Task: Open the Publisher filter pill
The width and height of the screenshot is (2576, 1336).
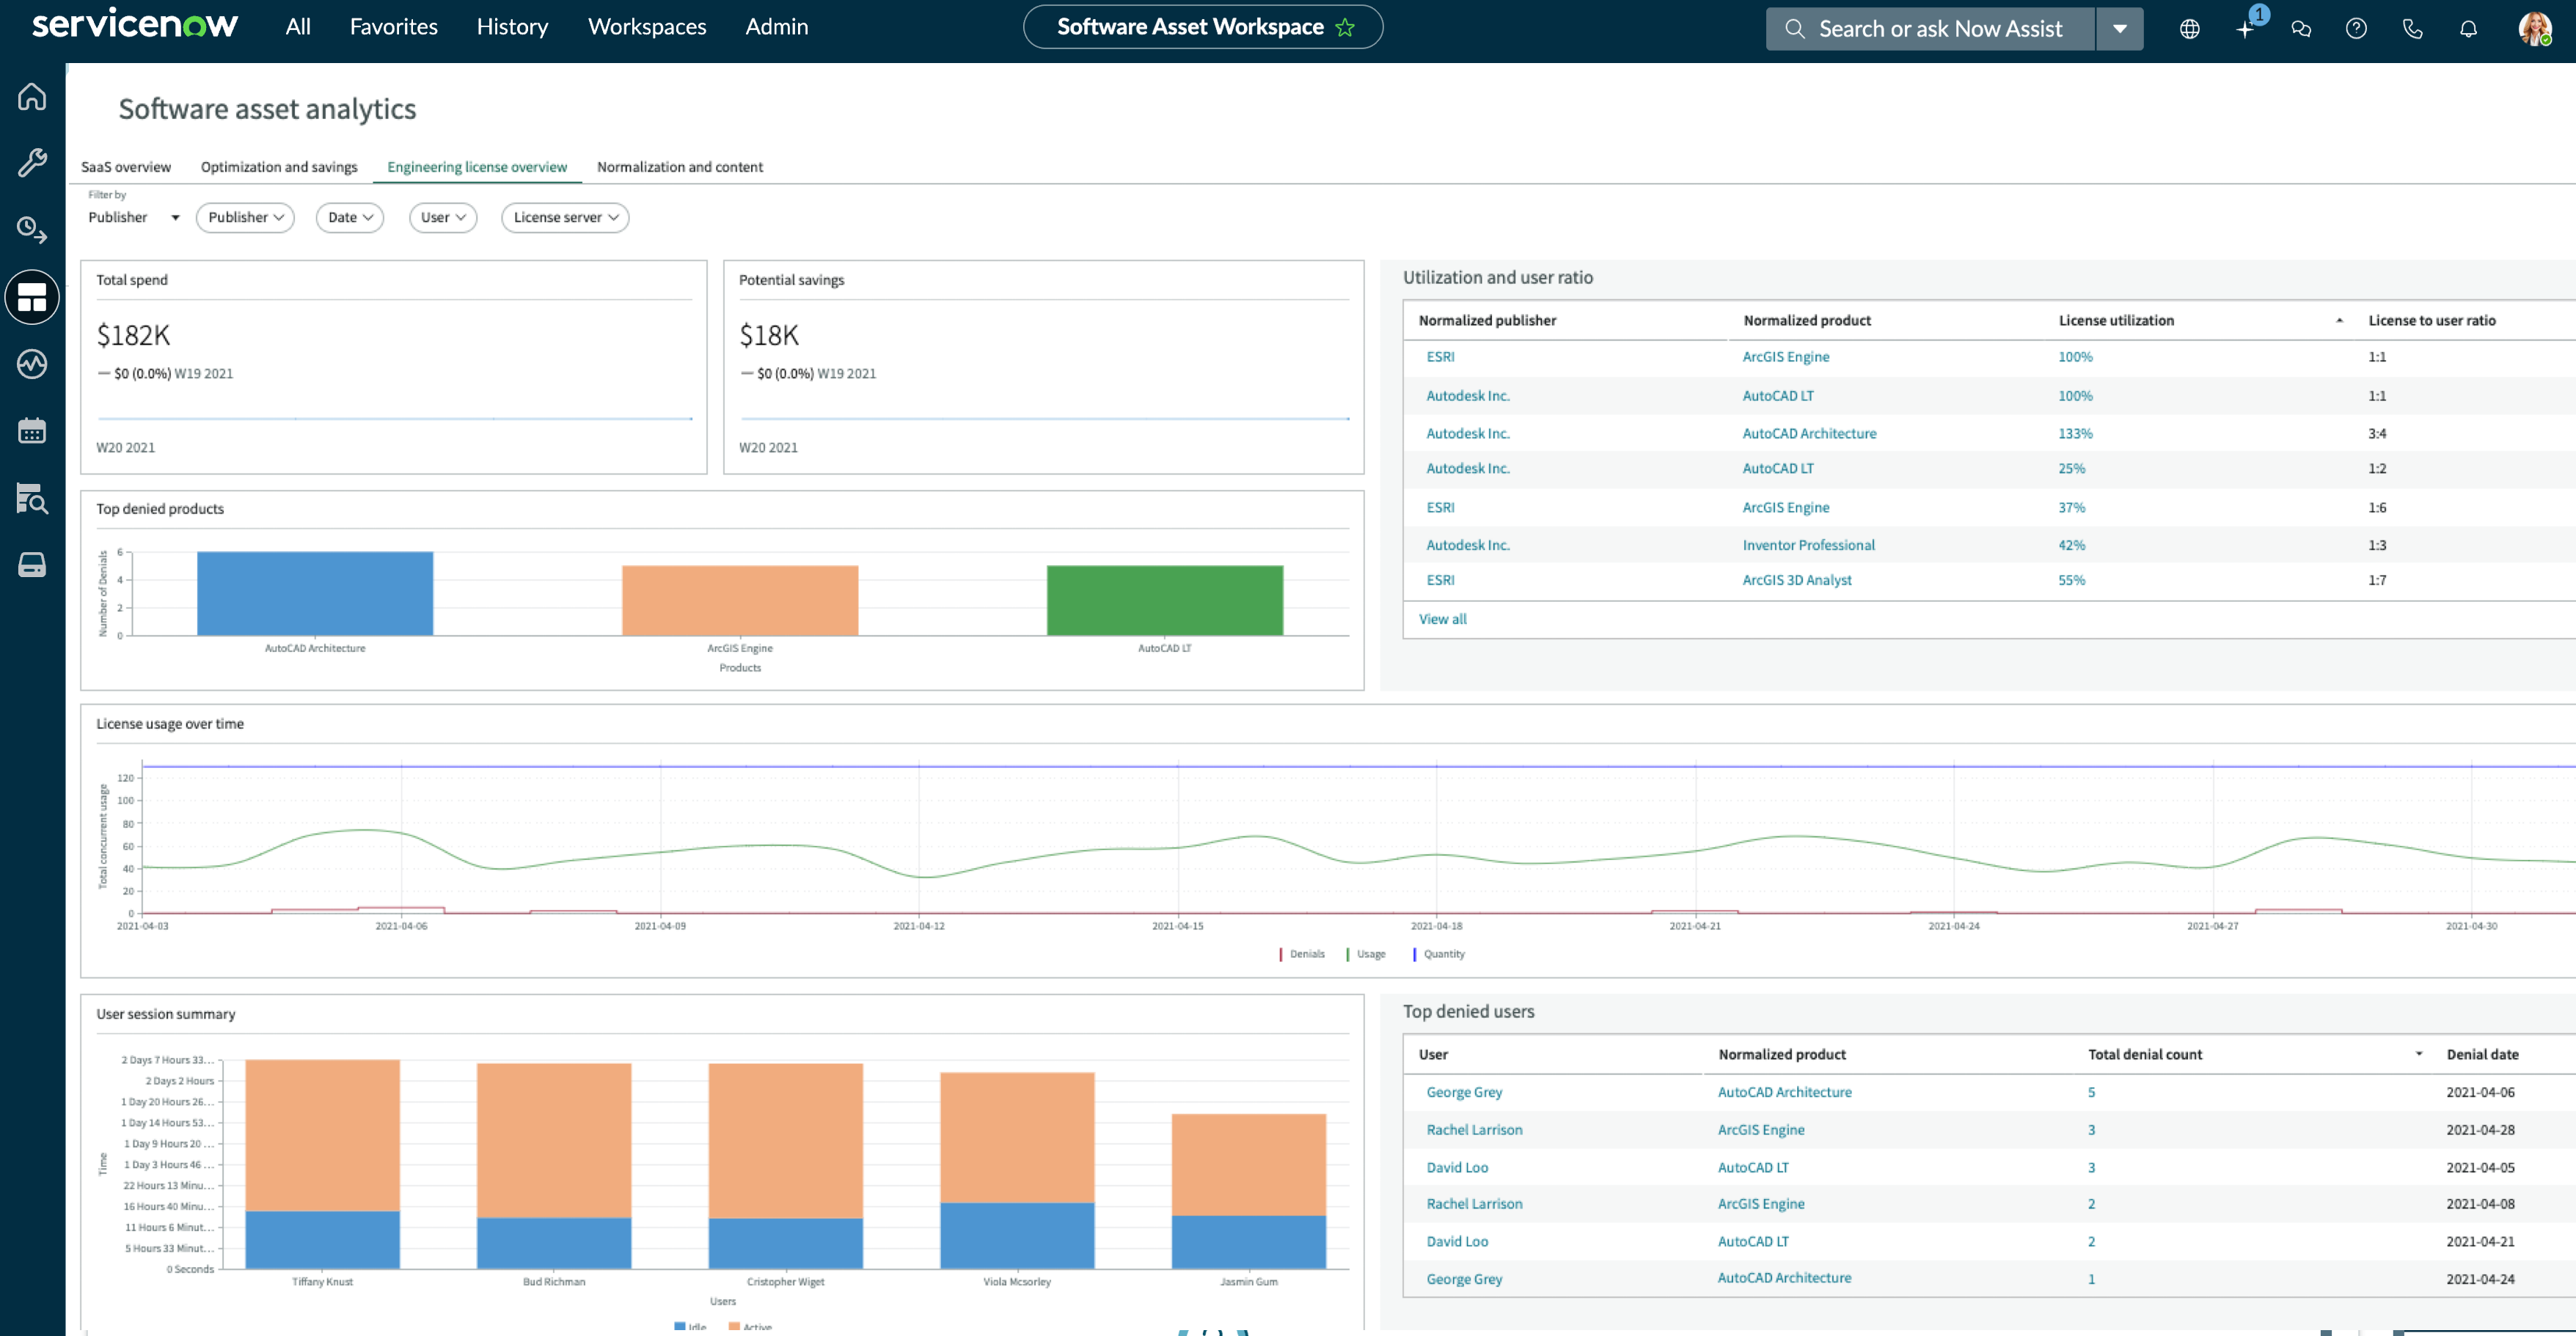Action: (245, 217)
